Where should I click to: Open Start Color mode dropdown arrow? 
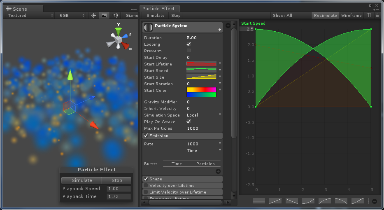[220, 90]
